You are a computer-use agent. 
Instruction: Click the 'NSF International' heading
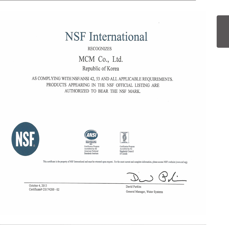pos(106,37)
